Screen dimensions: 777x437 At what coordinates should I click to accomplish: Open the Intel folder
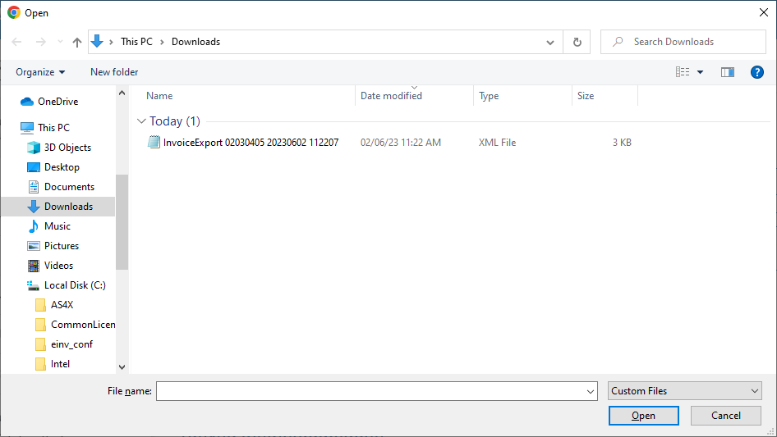(60, 364)
